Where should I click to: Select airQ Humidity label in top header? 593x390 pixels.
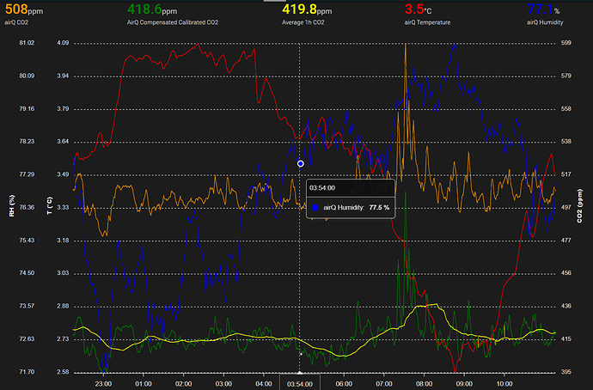point(545,22)
